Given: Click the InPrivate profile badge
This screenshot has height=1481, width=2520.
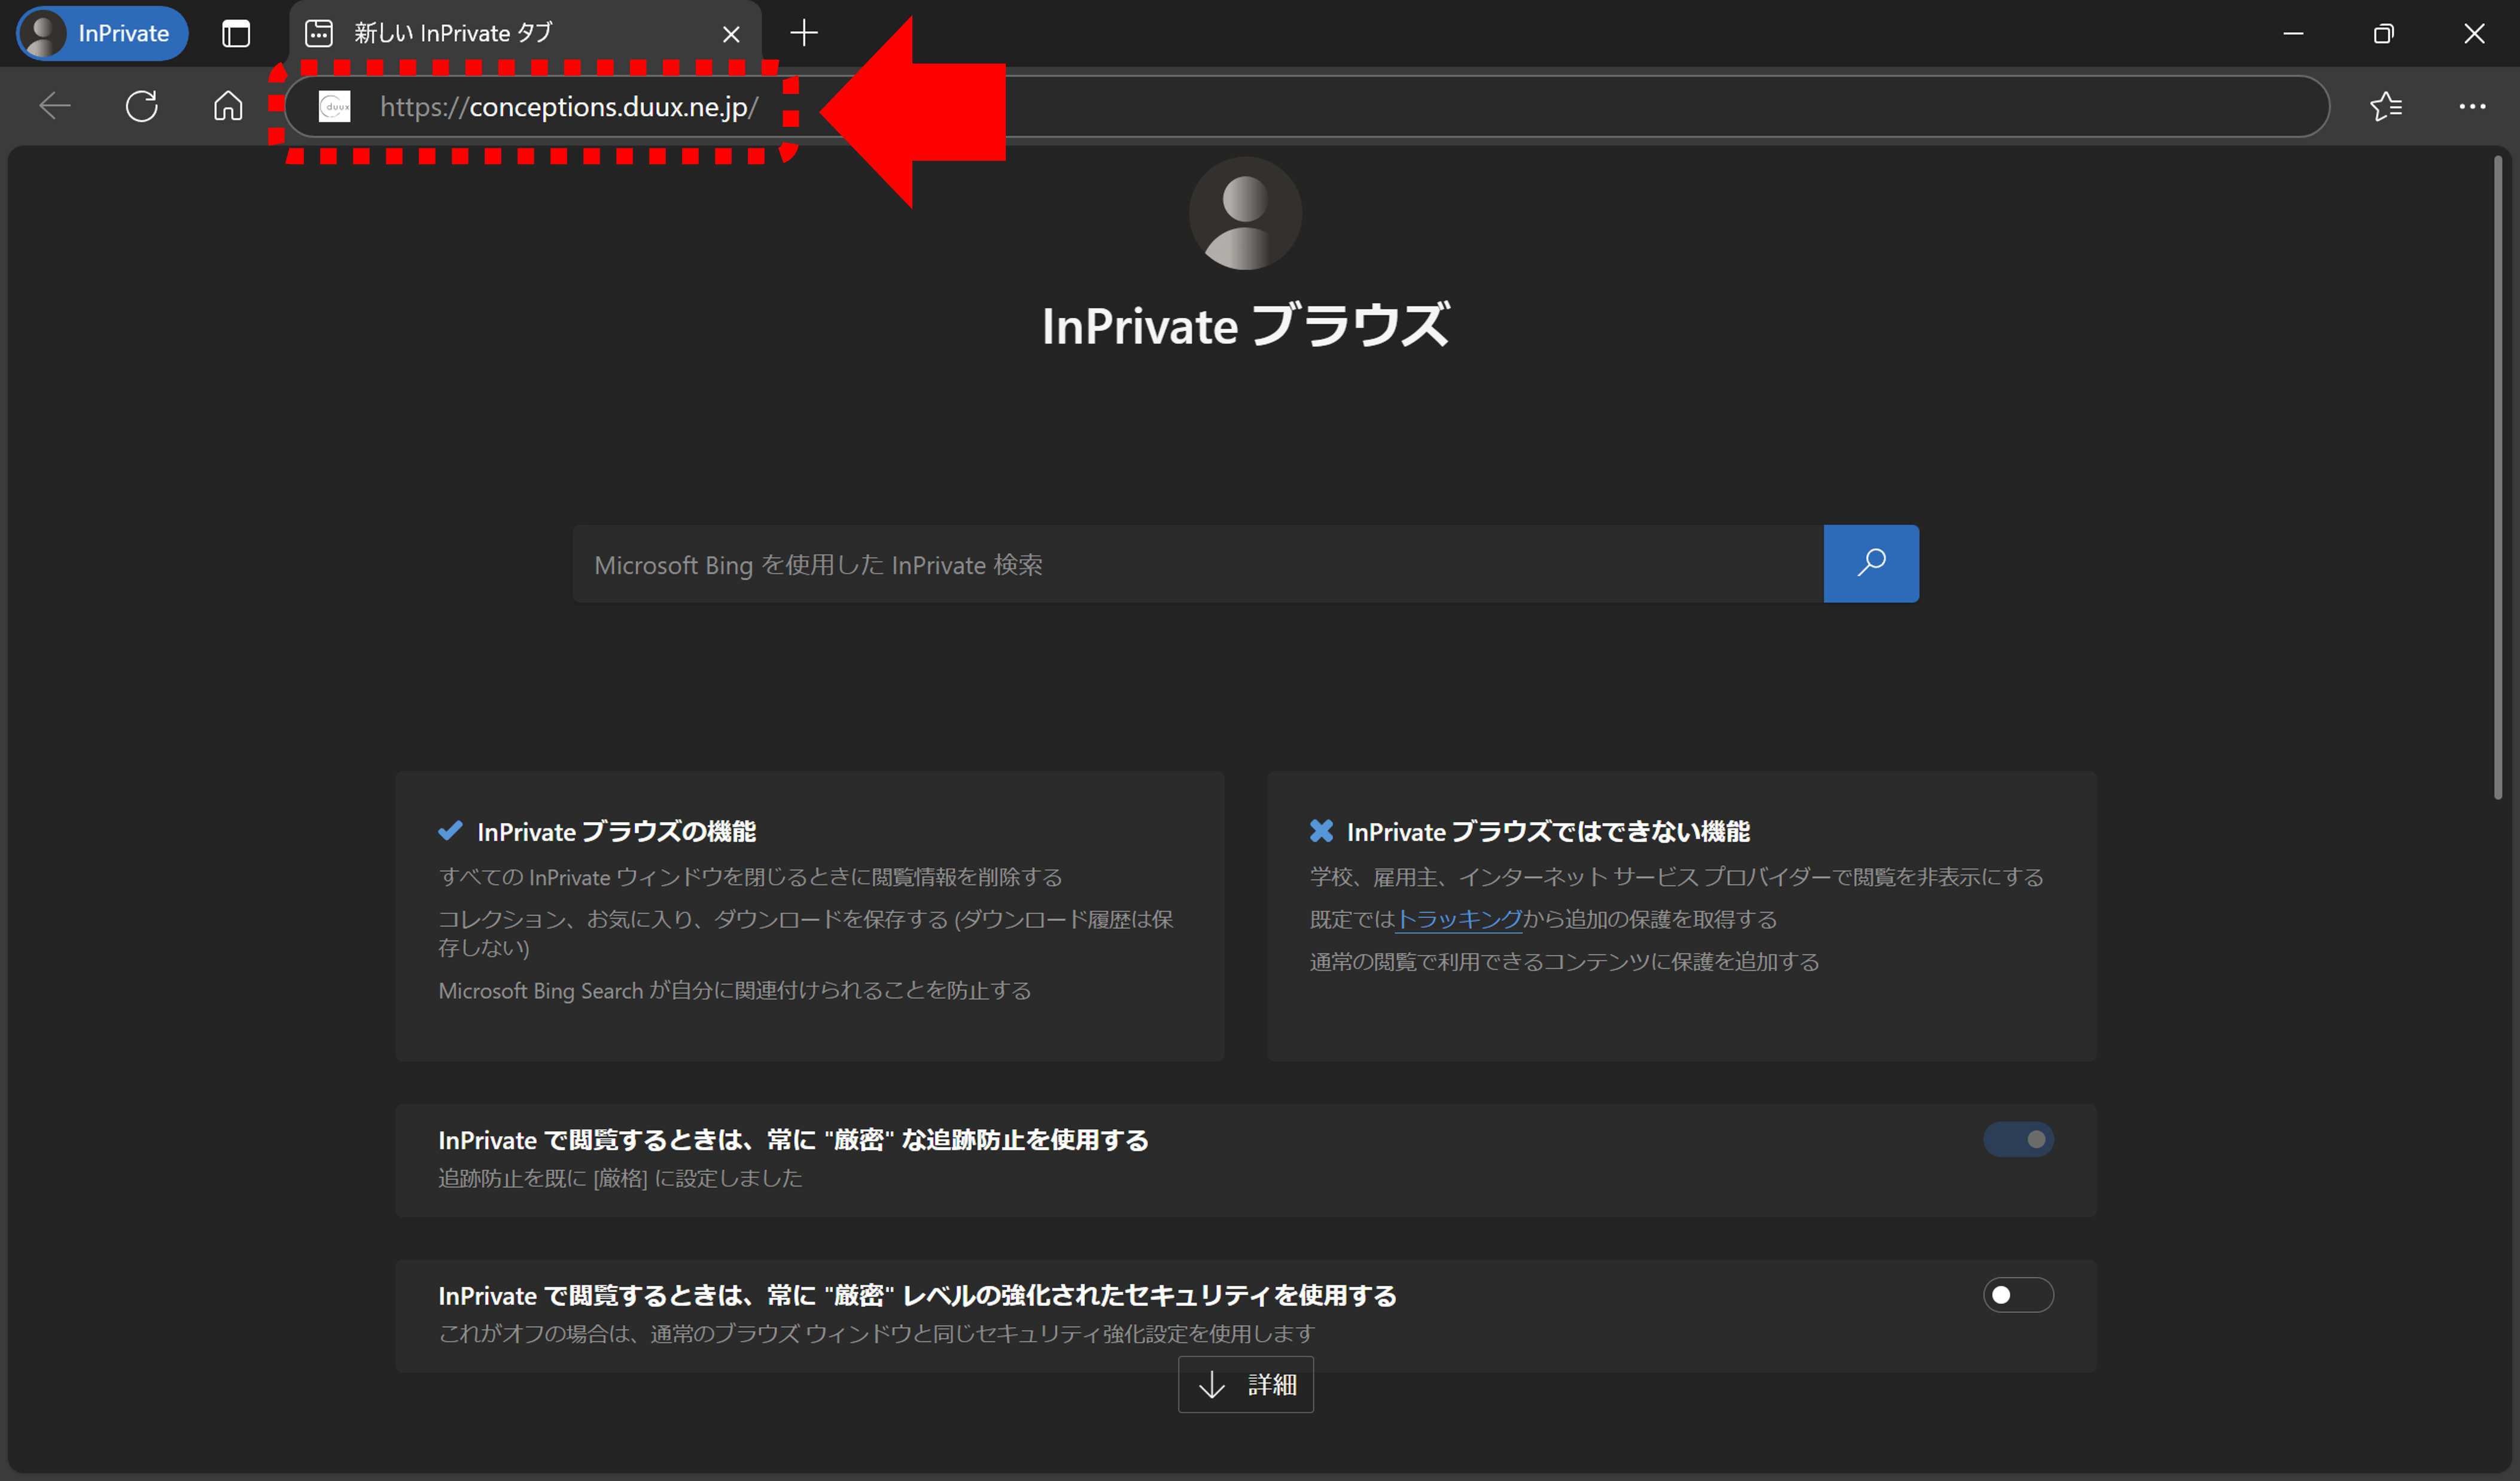Looking at the screenshot, I should click(x=102, y=33).
